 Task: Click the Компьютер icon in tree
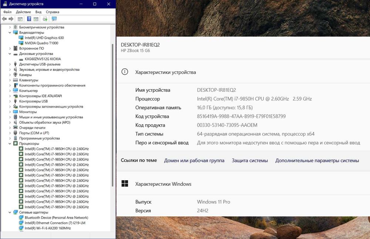[15, 91]
